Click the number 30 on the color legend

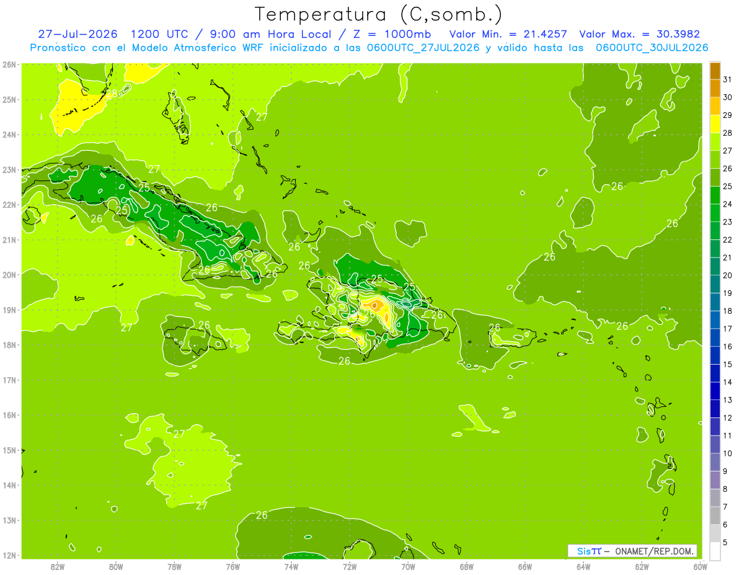click(728, 97)
